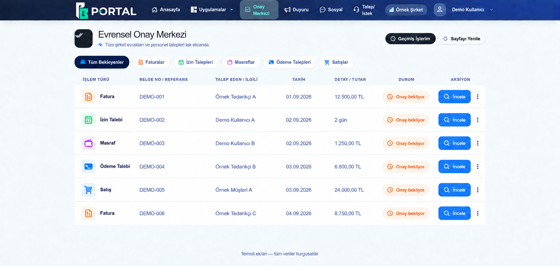
Task: Click the Onay bekliyor badge for DEMO-005
Action: click(406, 190)
